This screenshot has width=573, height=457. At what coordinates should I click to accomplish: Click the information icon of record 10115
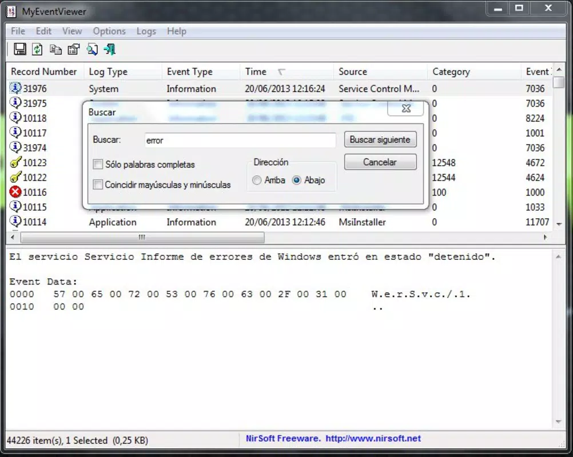[x=15, y=207]
